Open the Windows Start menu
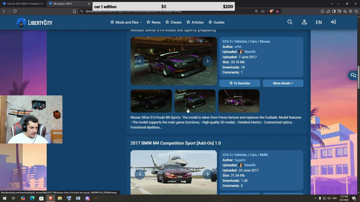Screen dimensions: 360x202 (4, 198)
